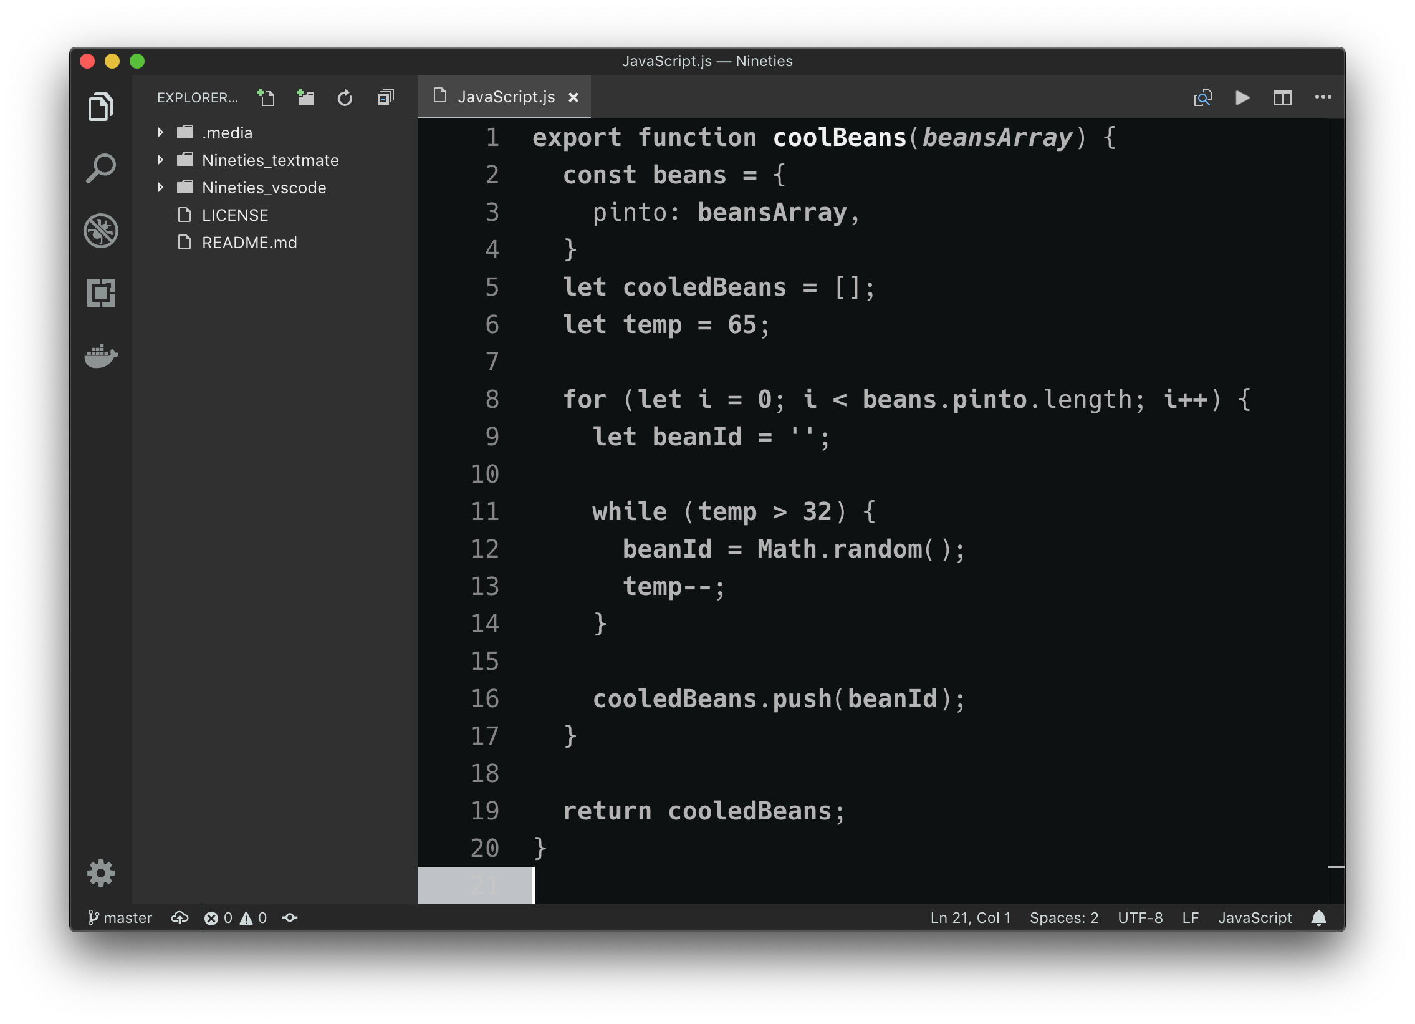The image size is (1415, 1024).
Task: Expand the .media folder
Action: point(226,132)
